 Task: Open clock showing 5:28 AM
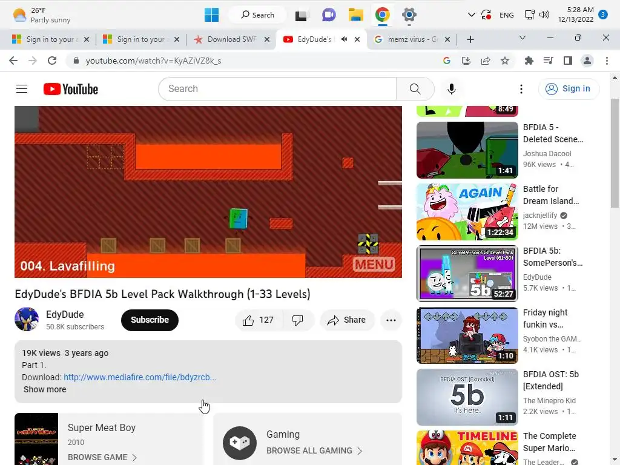point(576,15)
